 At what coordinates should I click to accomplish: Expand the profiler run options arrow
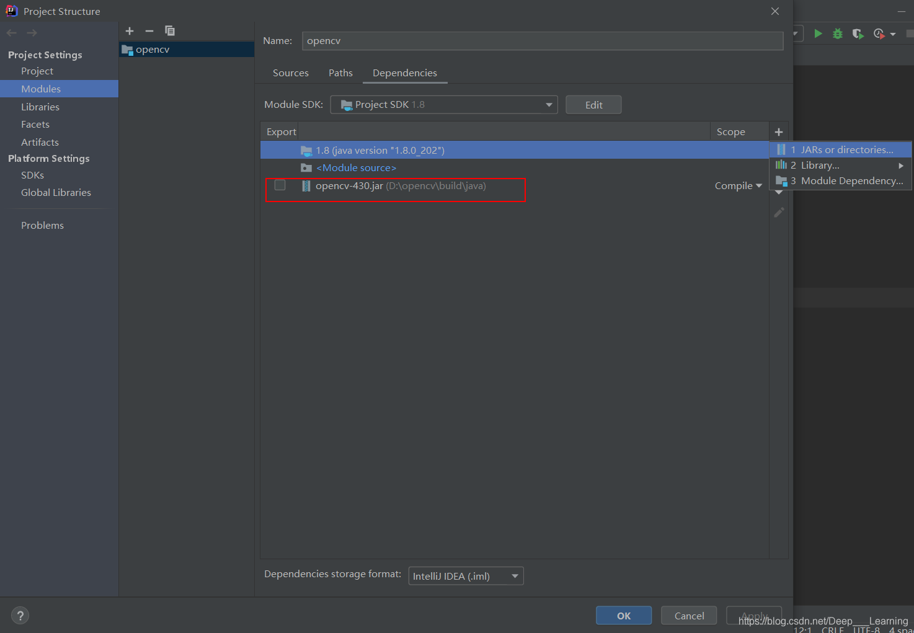coord(893,34)
